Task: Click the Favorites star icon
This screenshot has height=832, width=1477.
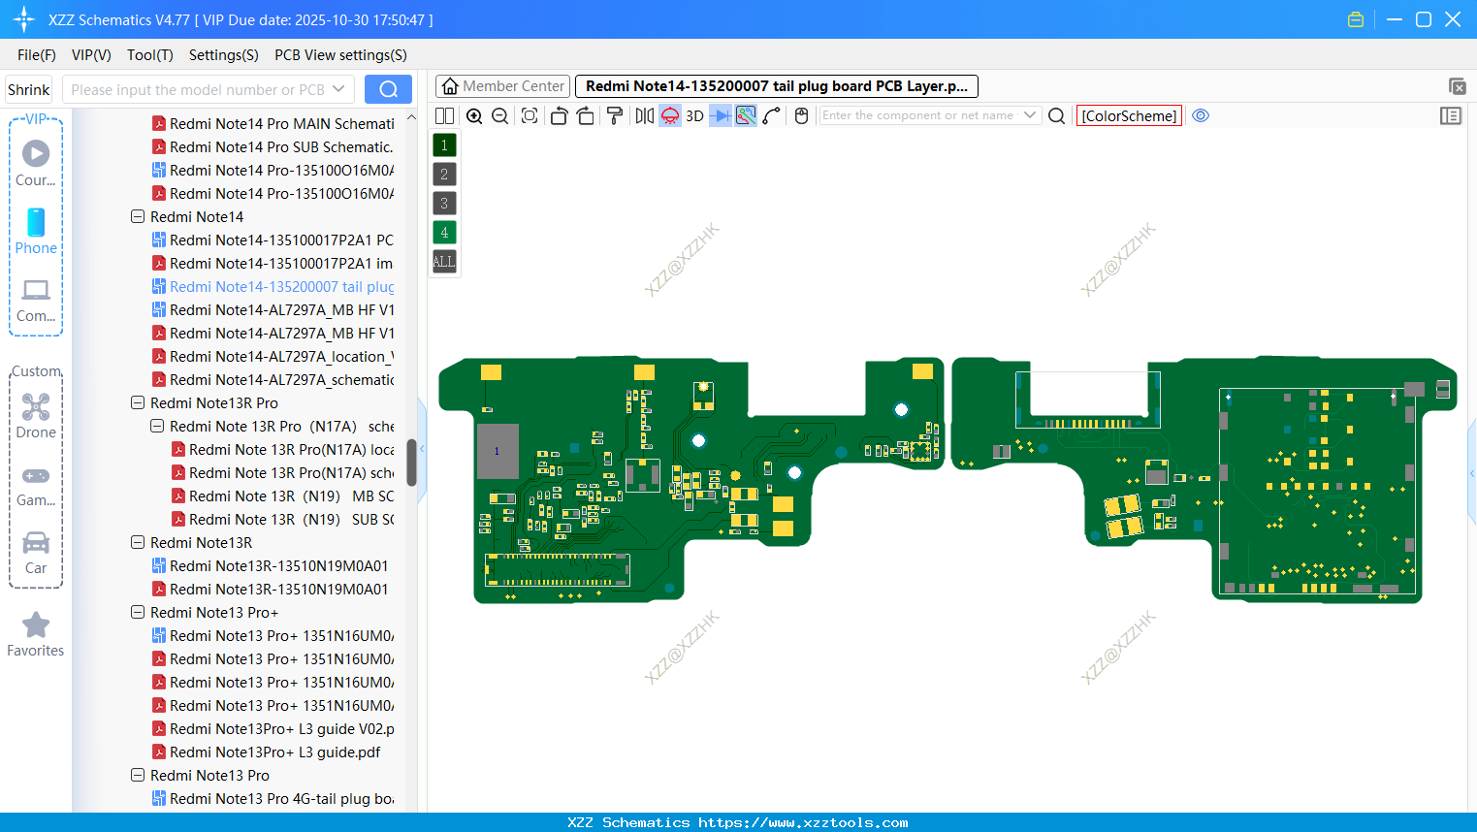Action: tap(36, 625)
